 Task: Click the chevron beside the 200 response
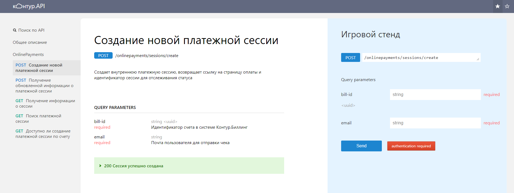100,166
